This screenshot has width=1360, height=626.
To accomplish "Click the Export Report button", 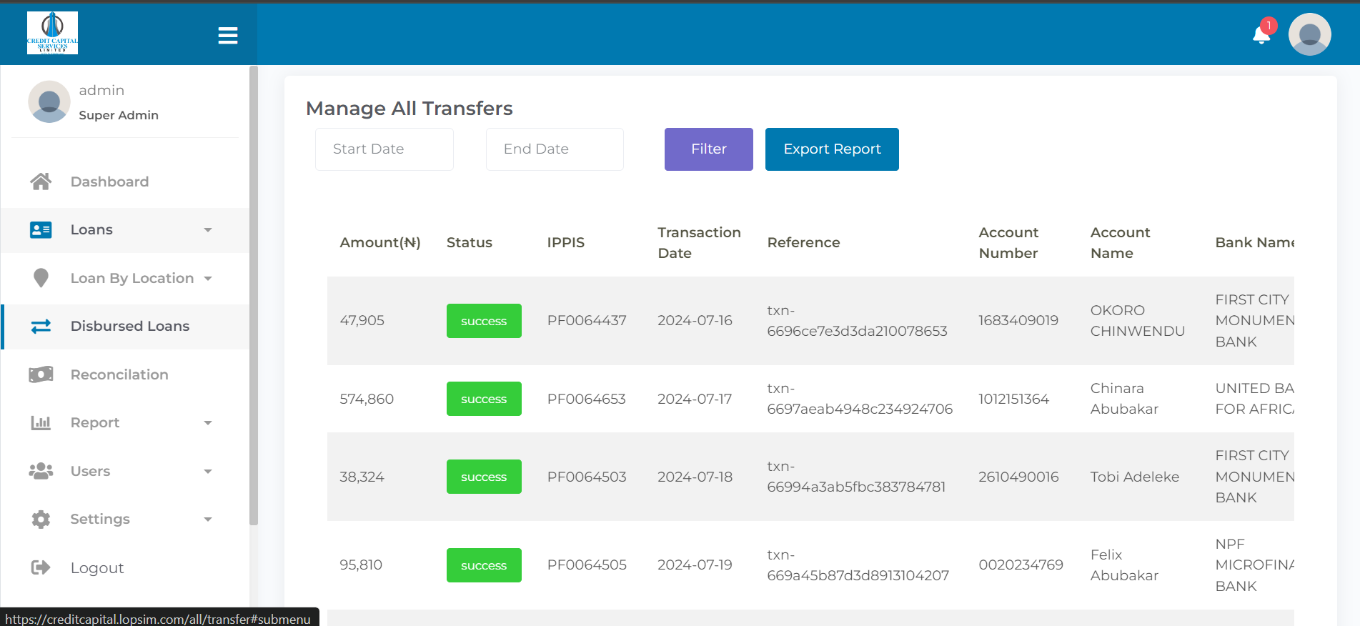I will tap(832, 149).
